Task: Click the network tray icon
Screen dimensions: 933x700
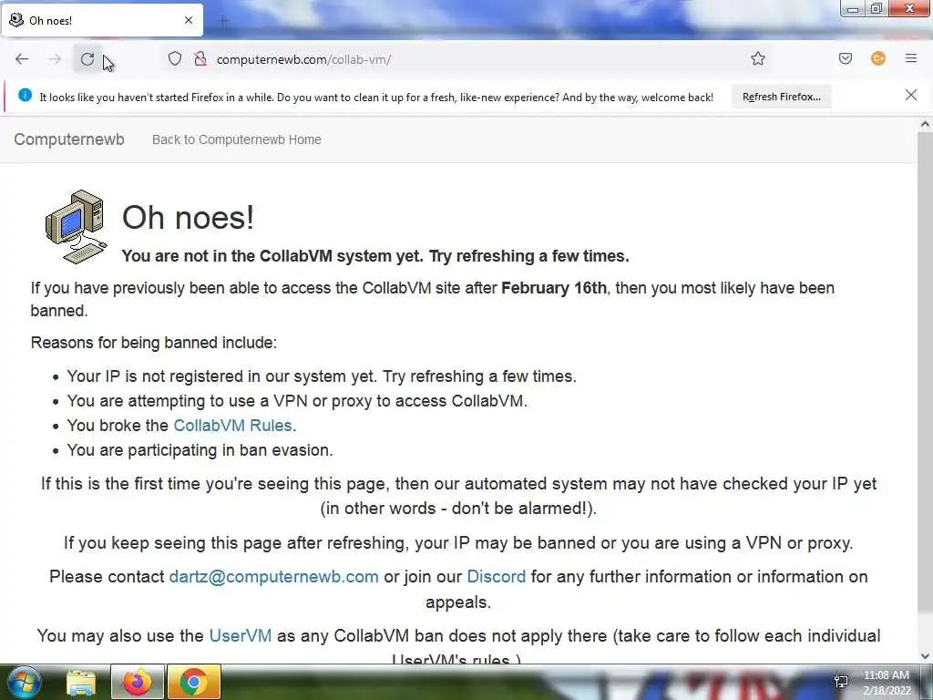Action: [841, 682]
